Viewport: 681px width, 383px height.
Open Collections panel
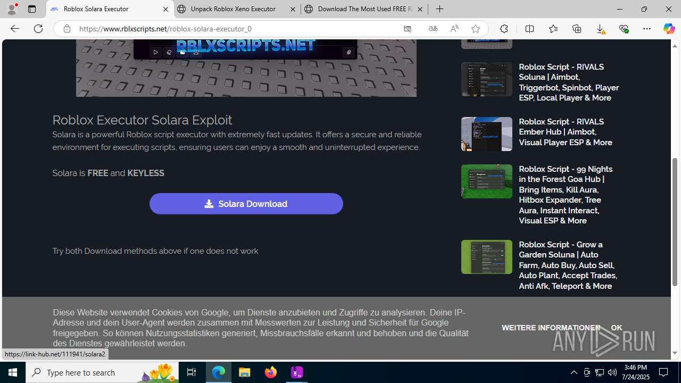click(x=577, y=29)
